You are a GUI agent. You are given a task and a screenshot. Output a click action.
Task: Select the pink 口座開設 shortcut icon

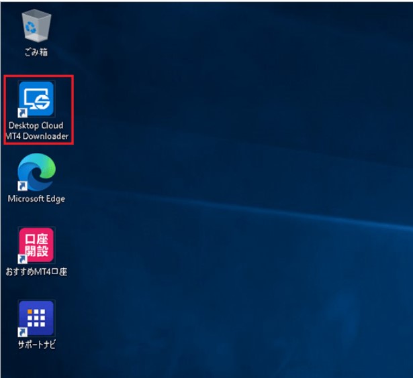tap(36, 245)
